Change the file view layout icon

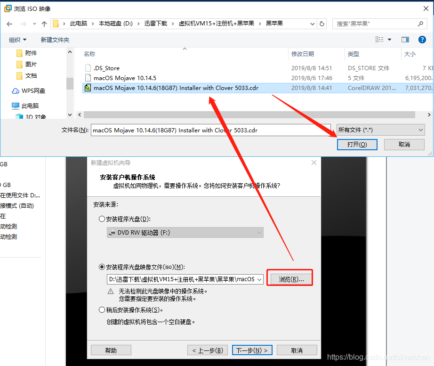click(379, 40)
